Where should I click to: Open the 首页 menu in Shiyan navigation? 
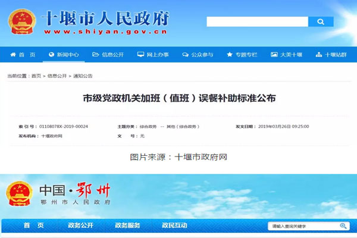[27, 55]
